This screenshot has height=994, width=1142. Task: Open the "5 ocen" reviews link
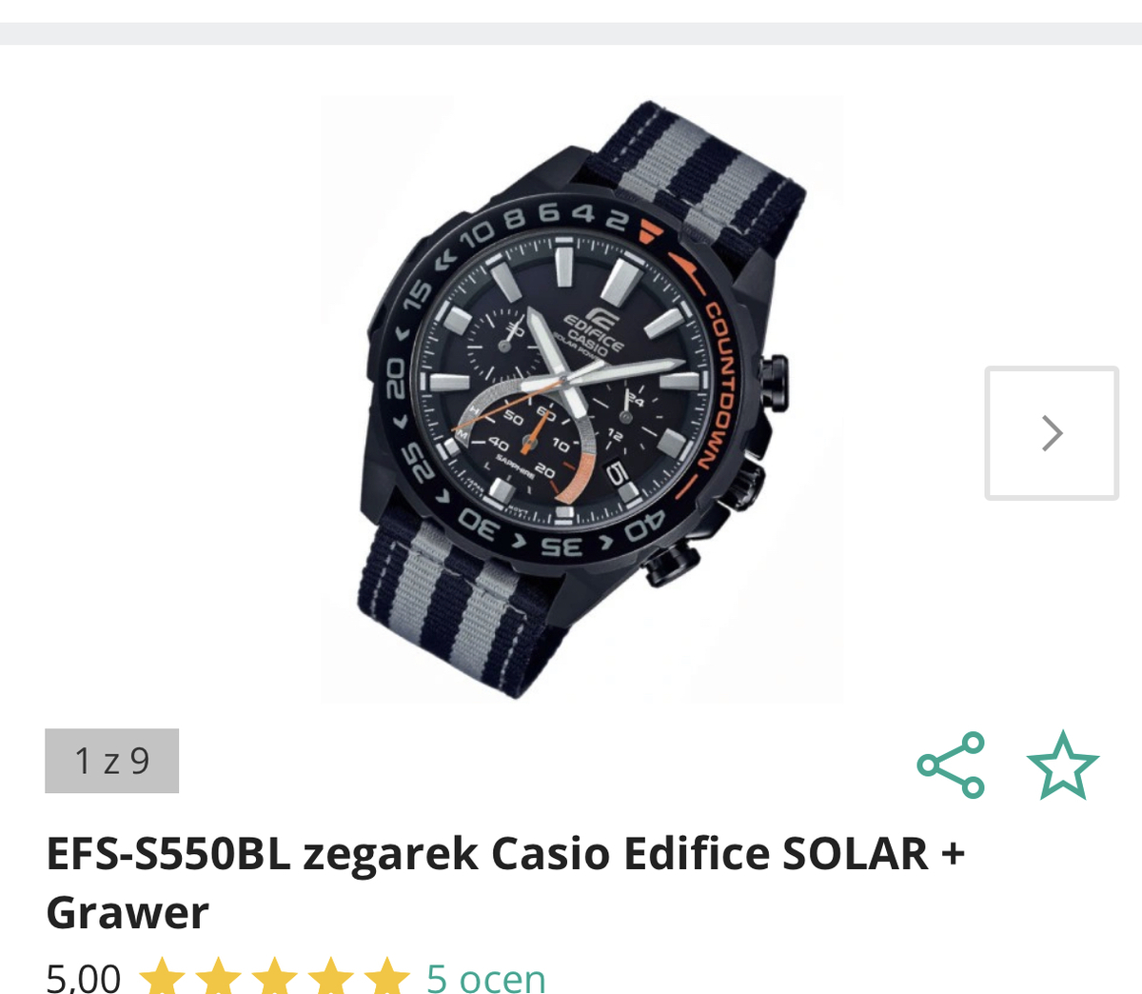(486, 978)
